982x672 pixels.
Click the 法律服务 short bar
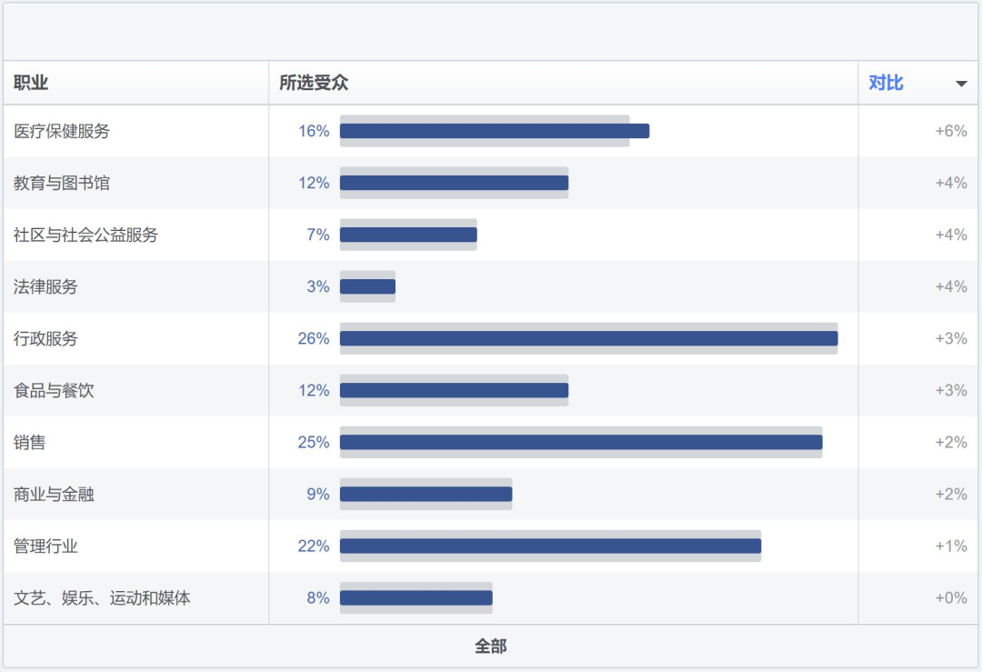click(367, 286)
